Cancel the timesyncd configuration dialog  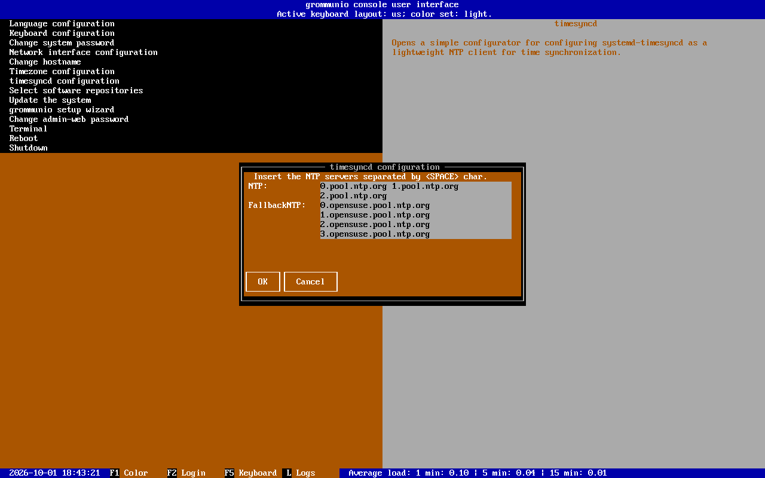(311, 282)
